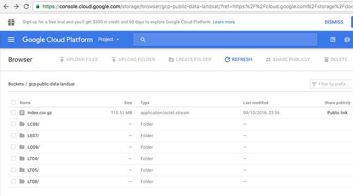Image resolution: width=353 pixels, height=196 pixels.
Task: Open the hamburger navigation menu
Action: [11, 40]
